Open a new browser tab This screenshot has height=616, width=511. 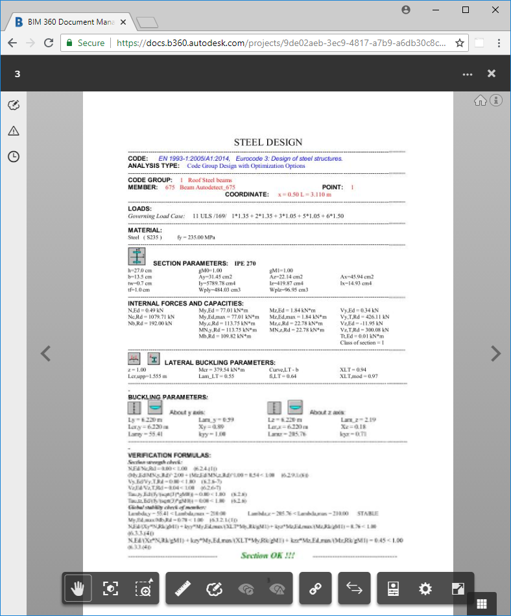[x=147, y=23]
